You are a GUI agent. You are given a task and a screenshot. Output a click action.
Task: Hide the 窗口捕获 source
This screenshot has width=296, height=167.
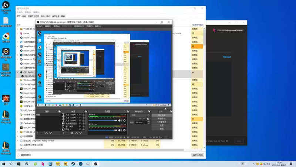pyautogui.click(x=80, y=126)
